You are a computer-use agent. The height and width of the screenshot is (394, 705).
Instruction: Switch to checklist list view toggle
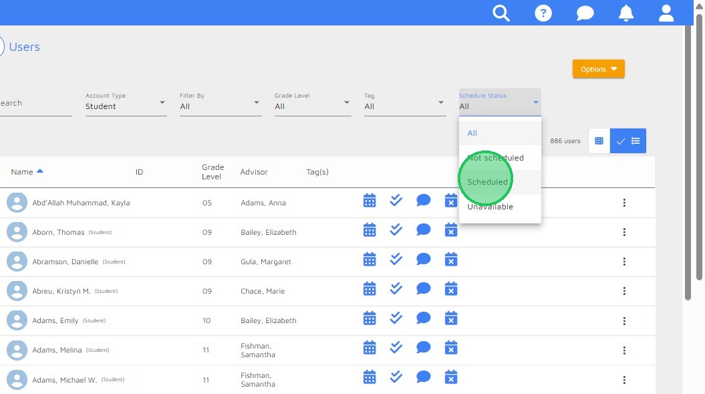[x=628, y=141]
